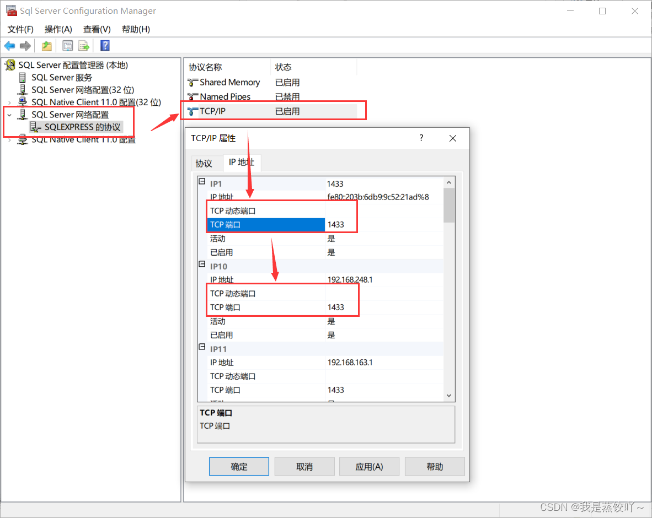Screen dimensions: 652x518
Task: Open the 帮助(H) menu
Action: point(136,29)
